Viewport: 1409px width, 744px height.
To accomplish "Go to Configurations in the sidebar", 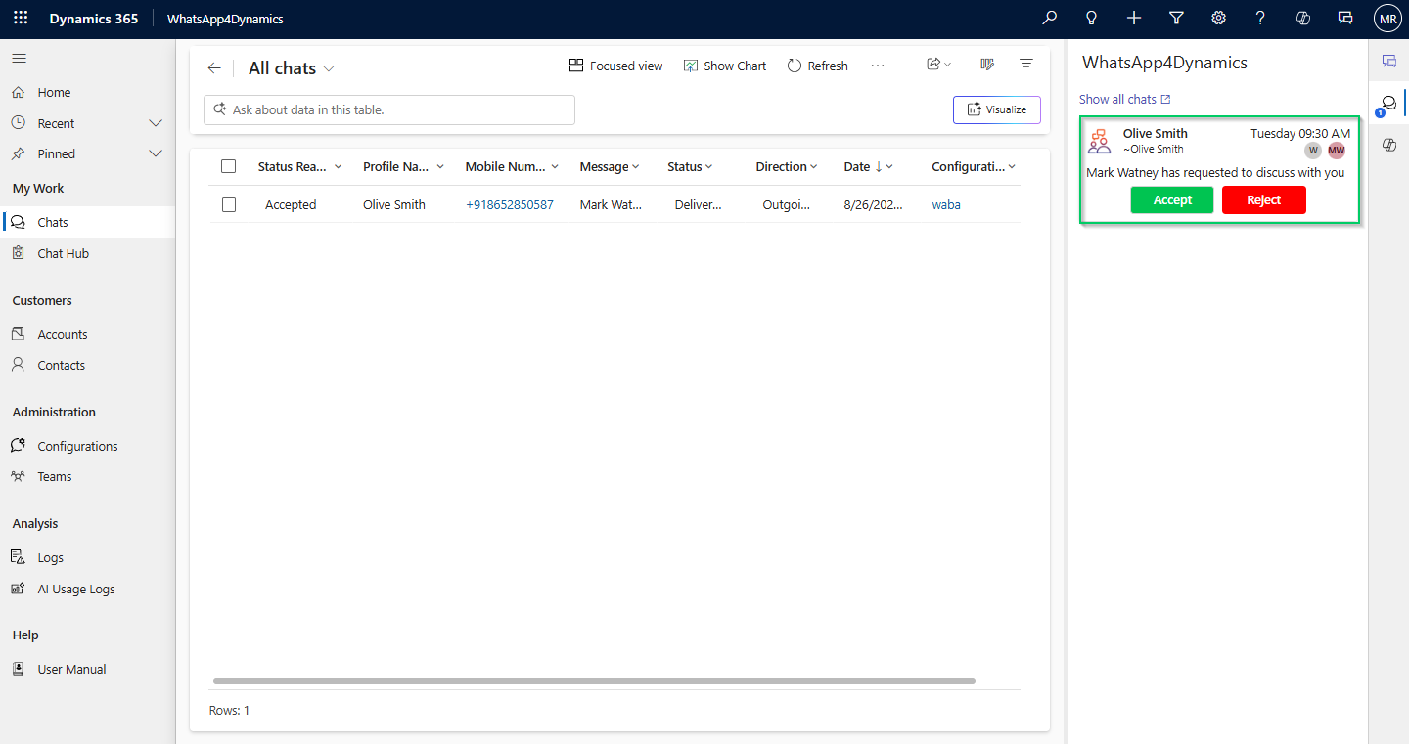I will click(x=77, y=446).
